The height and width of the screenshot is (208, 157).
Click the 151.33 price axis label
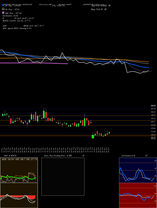(153, 109)
